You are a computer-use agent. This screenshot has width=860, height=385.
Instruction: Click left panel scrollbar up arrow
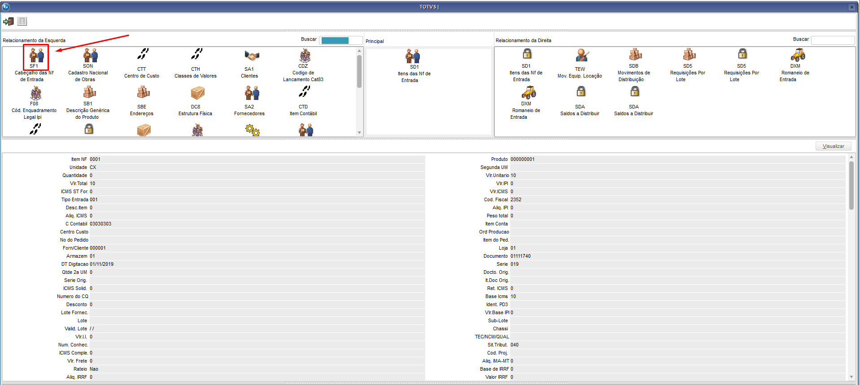[359, 51]
